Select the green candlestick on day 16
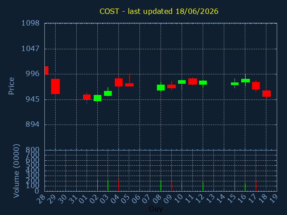This screenshot has width=287, height=215. pyautogui.click(x=245, y=81)
